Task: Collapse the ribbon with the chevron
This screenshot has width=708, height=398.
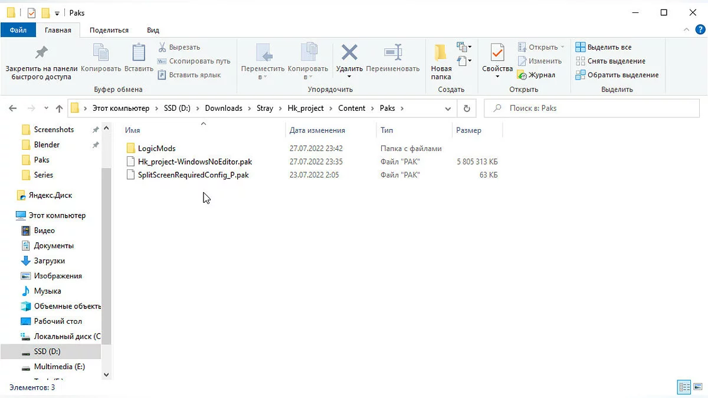Action: pyautogui.click(x=686, y=29)
